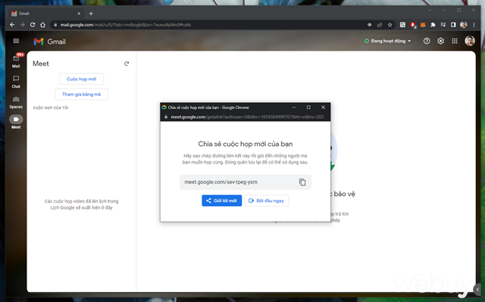485x302 pixels.
Task: Open the Google account avatar in Gmail
Action: click(x=470, y=41)
